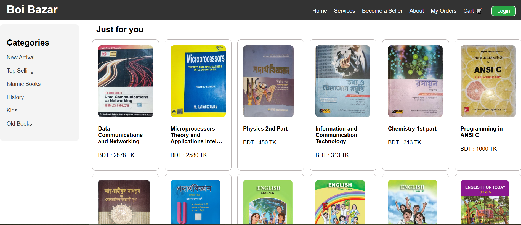This screenshot has width=521, height=225.
Task: Open Chemistry 1st part book cover
Action: click(x=415, y=81)
